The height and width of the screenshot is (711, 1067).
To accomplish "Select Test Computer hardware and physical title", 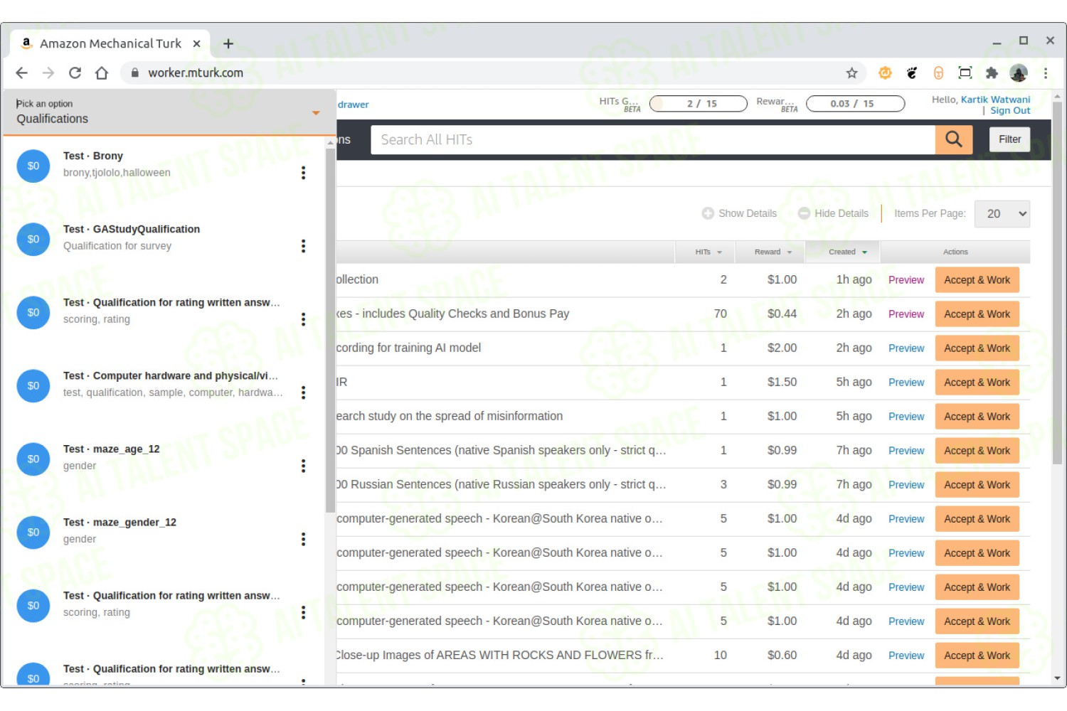I will point(171,375).
